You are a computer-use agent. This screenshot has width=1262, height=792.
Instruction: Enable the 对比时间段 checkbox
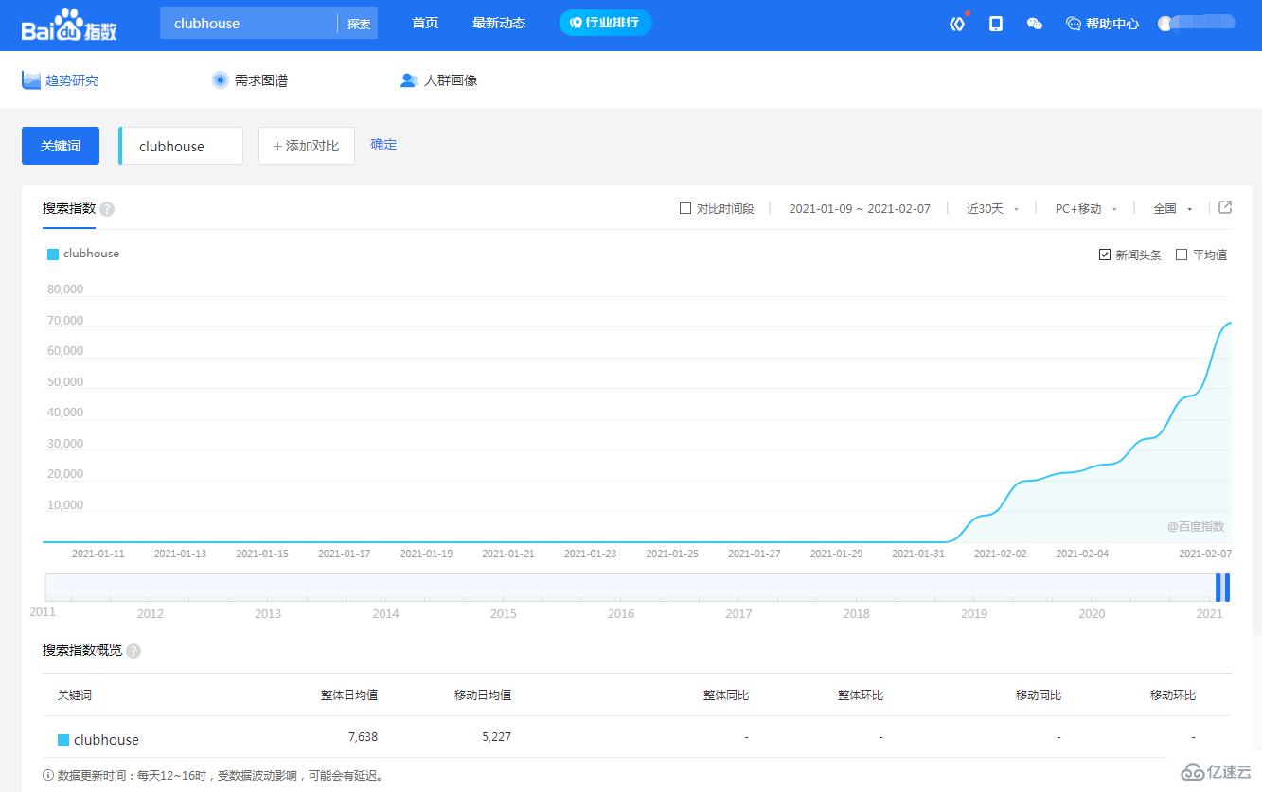(x=685, y=208)
